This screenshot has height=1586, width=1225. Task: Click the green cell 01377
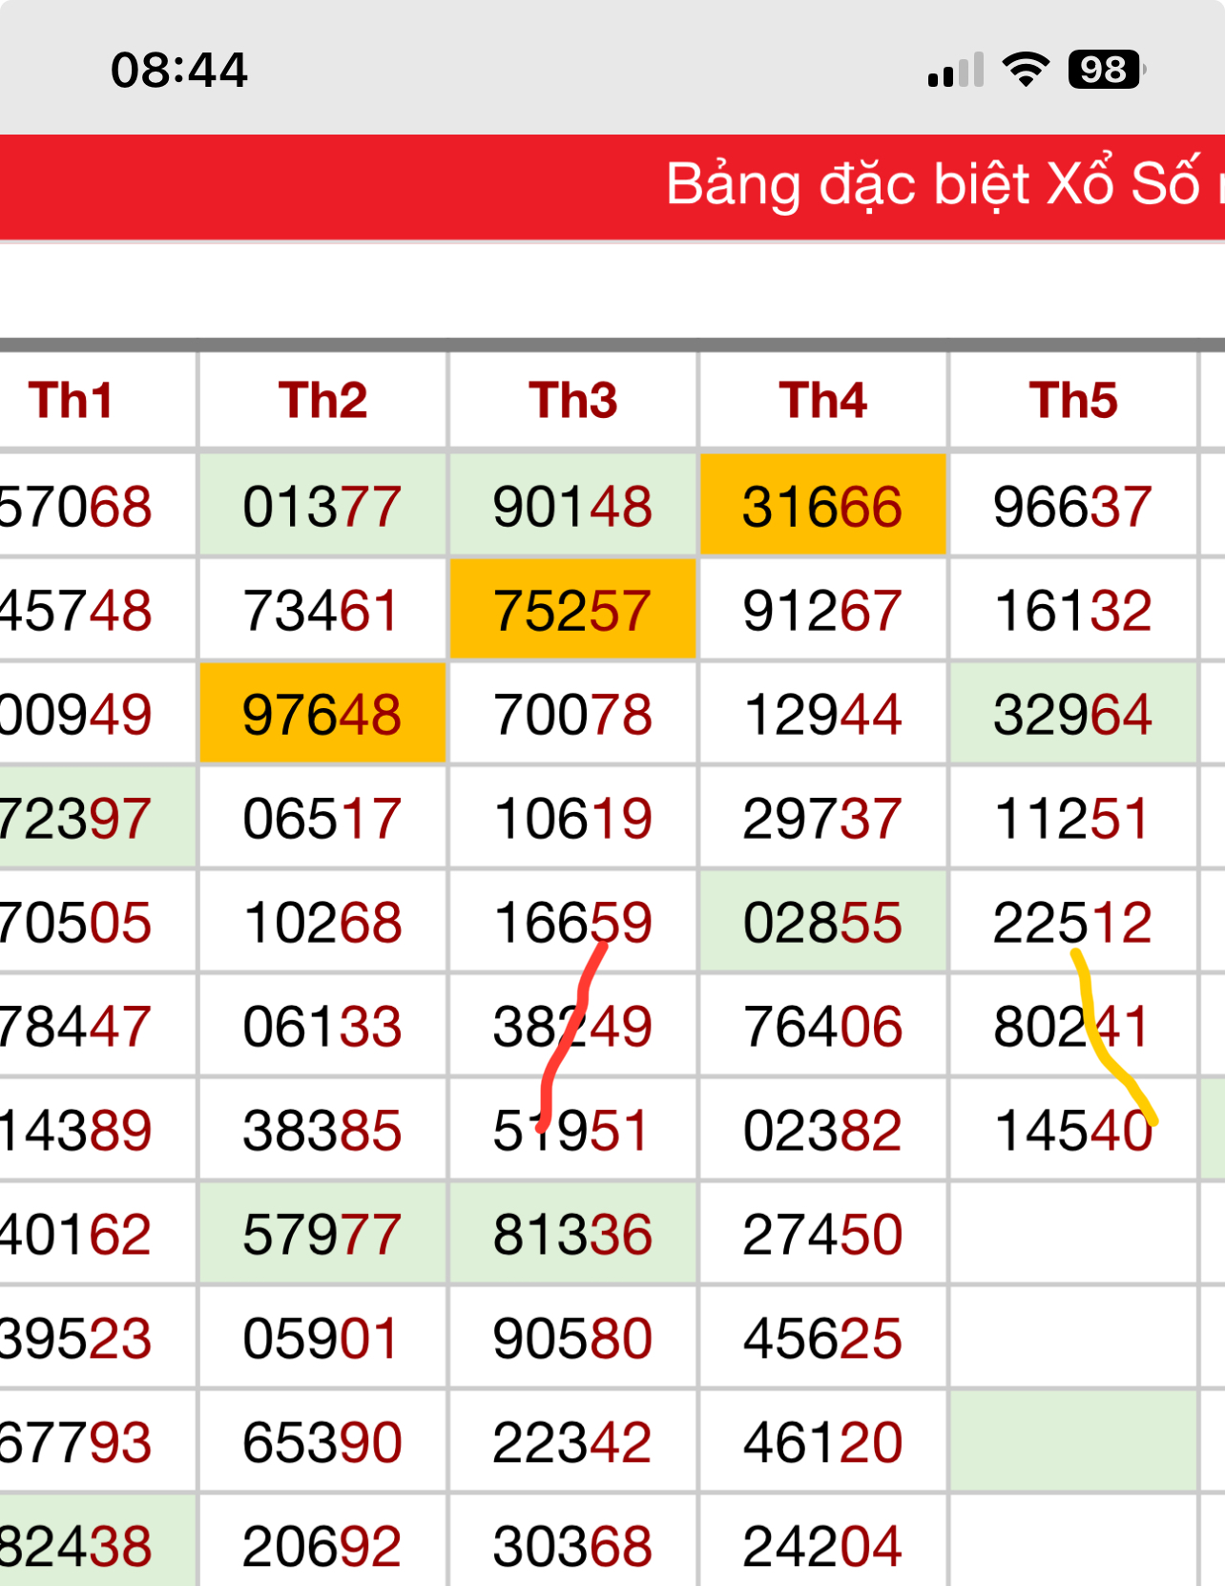[x=322, y=505]
